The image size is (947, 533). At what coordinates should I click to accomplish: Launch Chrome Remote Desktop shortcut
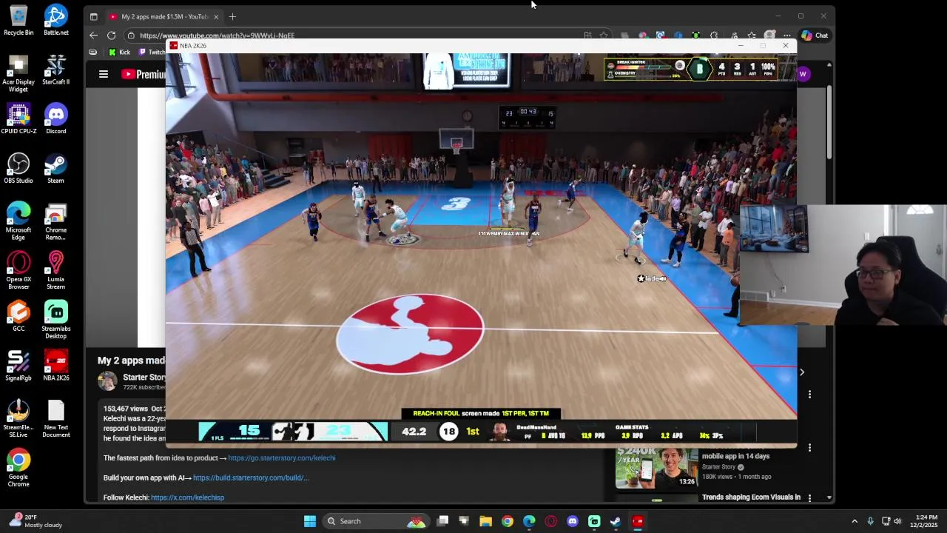pos(55,221)
